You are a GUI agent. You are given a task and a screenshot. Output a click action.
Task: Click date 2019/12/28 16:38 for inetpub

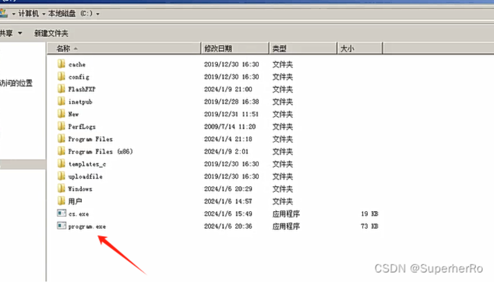click(x=232, y=102)
